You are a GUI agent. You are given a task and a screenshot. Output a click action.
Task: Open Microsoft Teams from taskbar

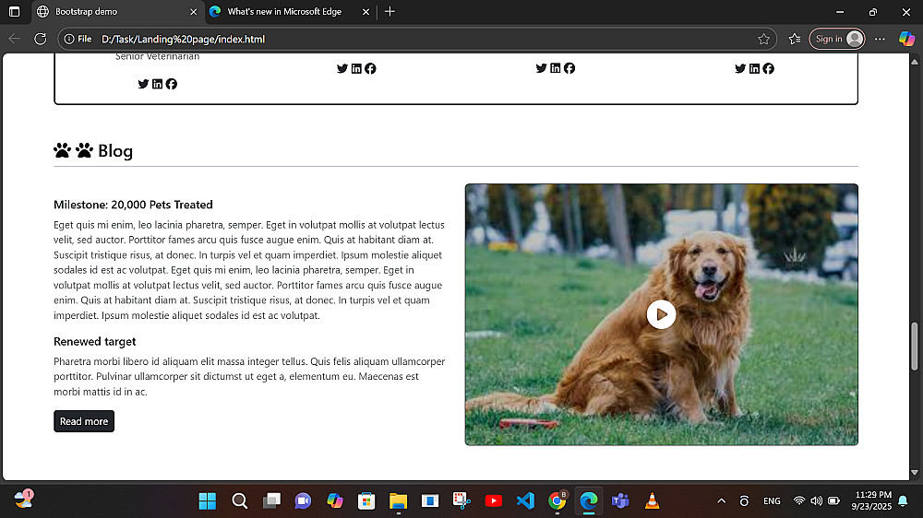(x=620, y=501)
